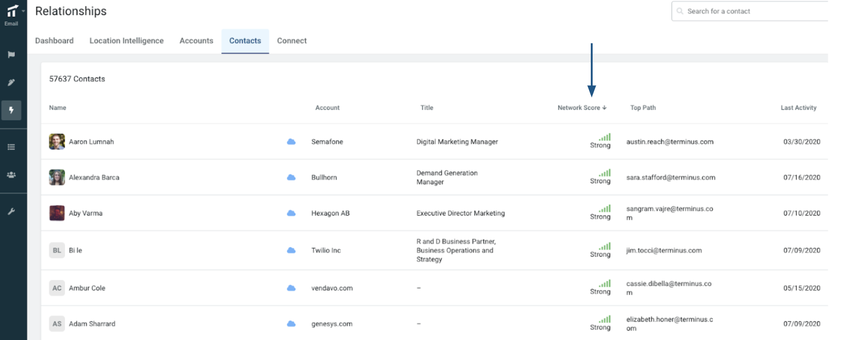Open contact Aaron Lumnah
Viewport: 860px width, 340px height.
coord(91,142)
